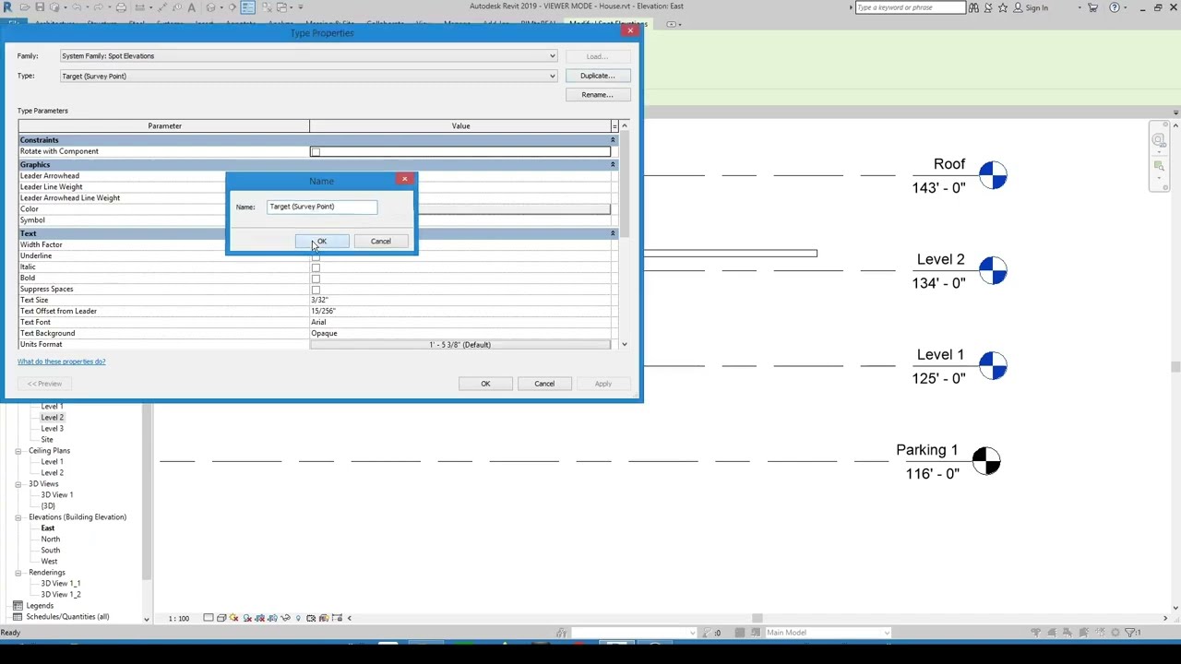This screenshot has width=1181, height=664.
Task: Click the Save icon in quick access toolbar
Action: 40,7
